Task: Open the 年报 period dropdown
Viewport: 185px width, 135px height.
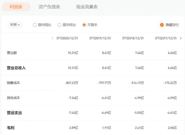Action: (x=15, y=25)
